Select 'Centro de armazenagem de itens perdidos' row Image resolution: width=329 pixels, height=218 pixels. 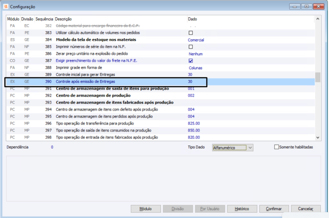point(160,116)
